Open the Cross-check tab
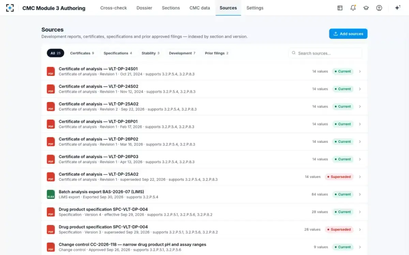This screenshot has width=409, height=255. [113, 8]
